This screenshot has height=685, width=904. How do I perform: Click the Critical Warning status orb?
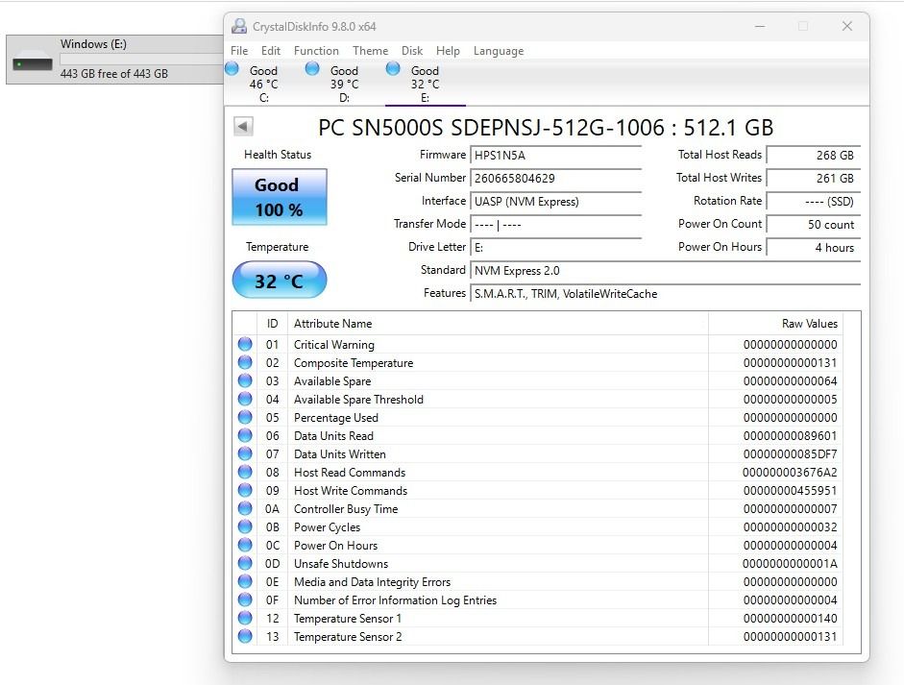(x=245, y=344)
